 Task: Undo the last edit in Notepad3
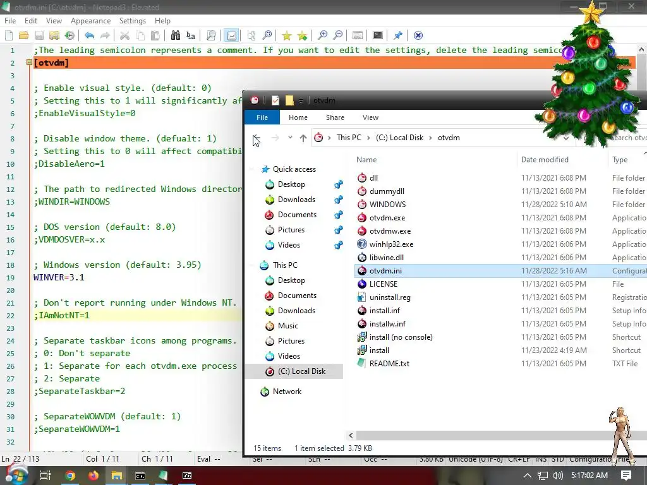click(89, 35)
